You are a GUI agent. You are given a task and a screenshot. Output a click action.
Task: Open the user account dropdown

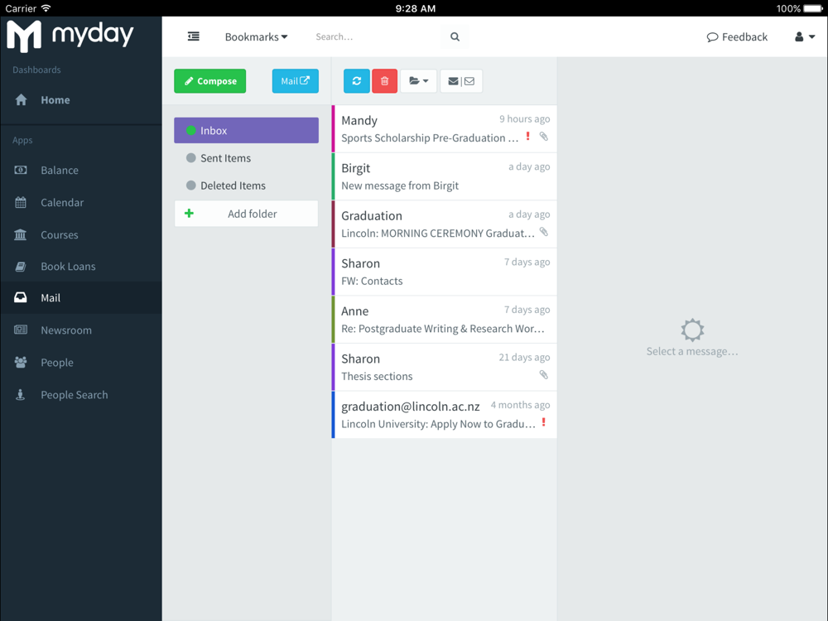tap(805, 37)
